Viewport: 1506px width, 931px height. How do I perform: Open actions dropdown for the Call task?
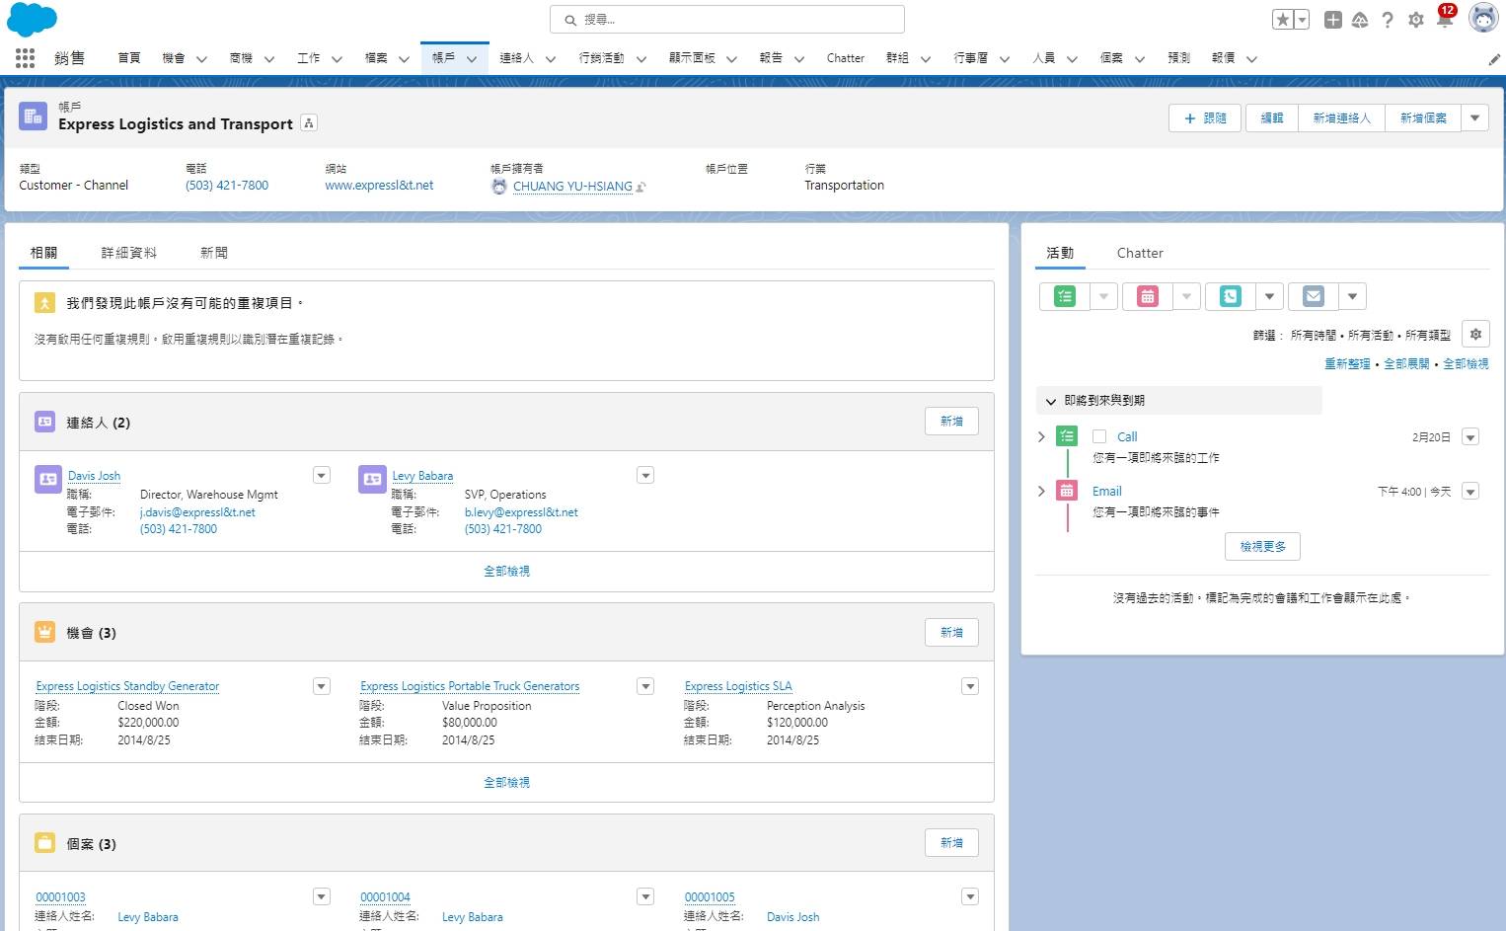1470,437
